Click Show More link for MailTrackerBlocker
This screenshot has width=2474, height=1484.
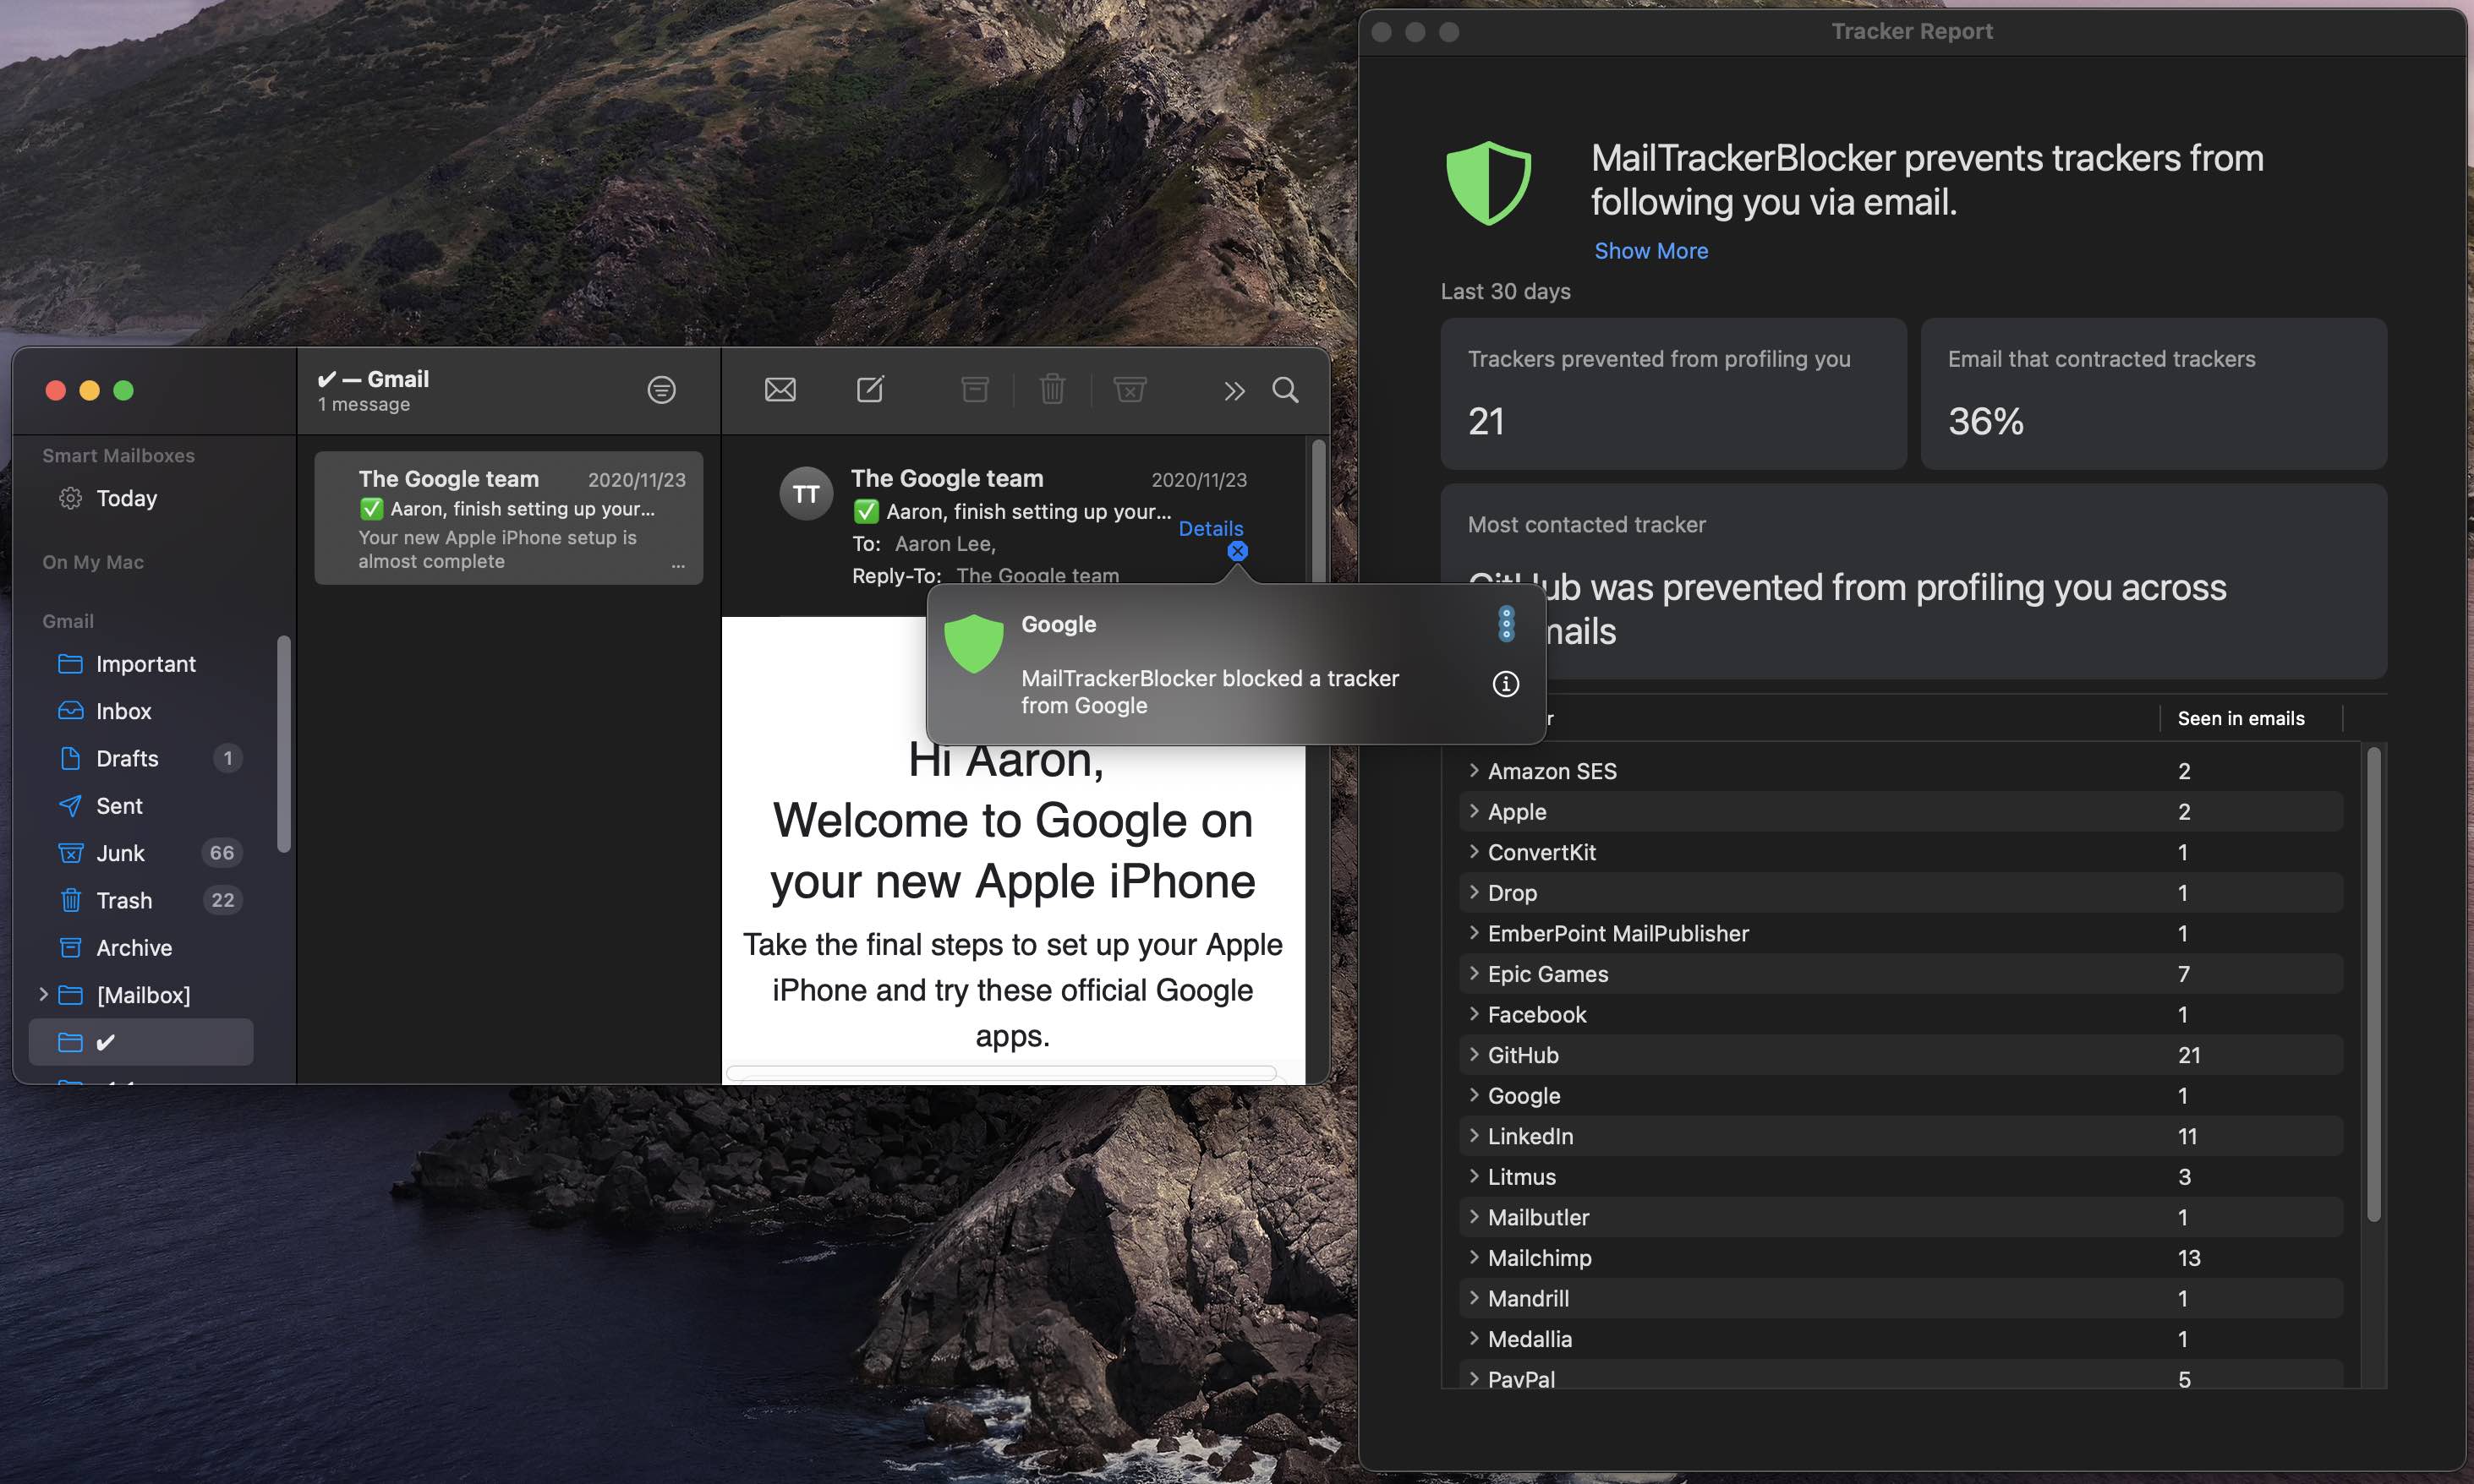tap(1650, 251)
